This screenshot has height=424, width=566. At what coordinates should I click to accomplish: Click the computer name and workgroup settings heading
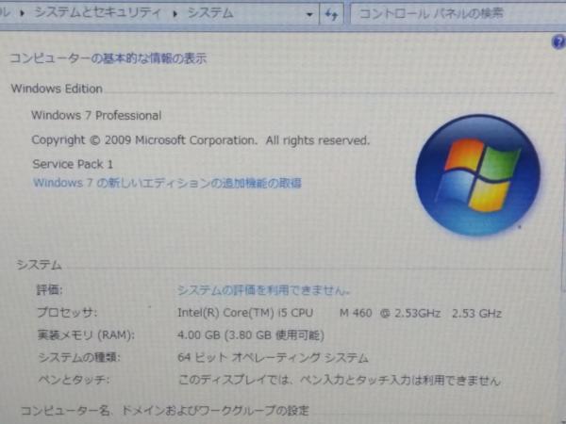click(x=165, y=411)
